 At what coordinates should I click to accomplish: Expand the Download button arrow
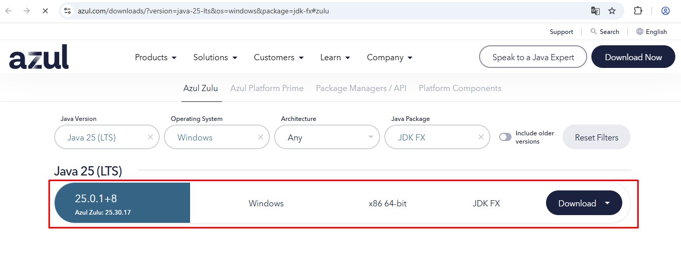(607, 203)
